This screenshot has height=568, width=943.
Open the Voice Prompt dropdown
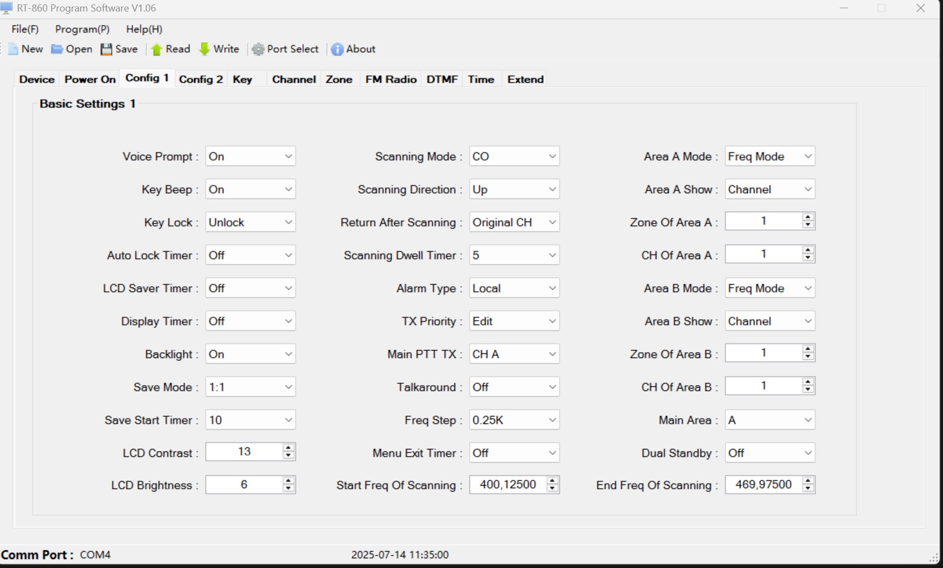288,157
